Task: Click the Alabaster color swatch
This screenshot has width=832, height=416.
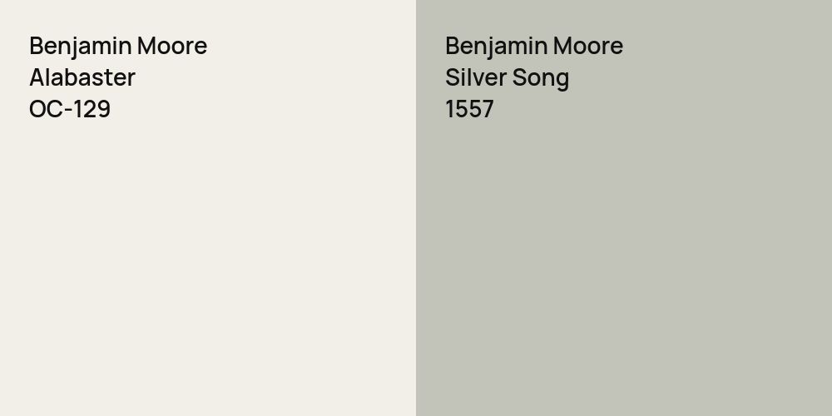Action: click(x=208, y=250)
